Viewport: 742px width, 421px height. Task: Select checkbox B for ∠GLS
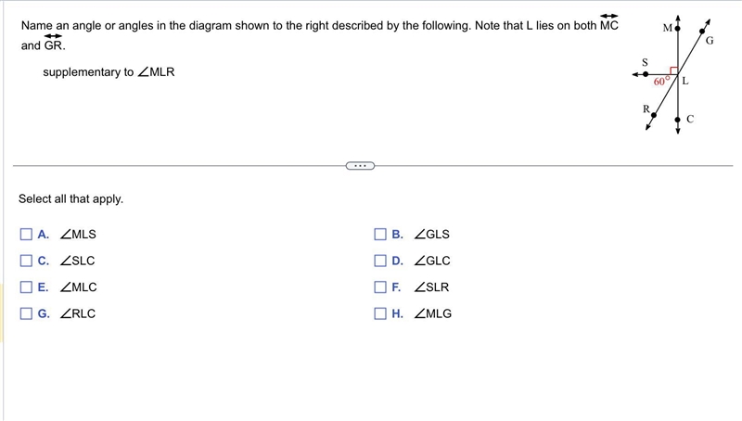pyautogui.click(x=380, y=235)
